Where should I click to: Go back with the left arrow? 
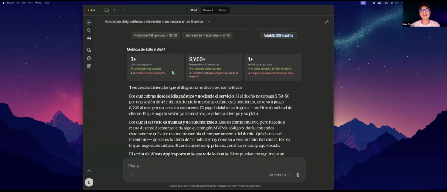click(115, 10)
